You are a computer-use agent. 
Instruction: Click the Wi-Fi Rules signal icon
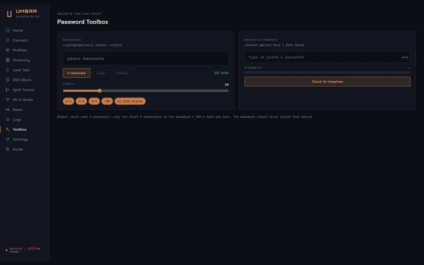[x=7, y=100]
